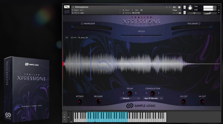The image size is (223, 124).
Task: Click the Release knob
Action: click(98, 101)
